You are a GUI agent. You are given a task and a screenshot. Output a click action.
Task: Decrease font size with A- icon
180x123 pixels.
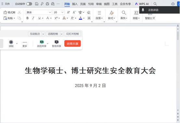point(74,12)
